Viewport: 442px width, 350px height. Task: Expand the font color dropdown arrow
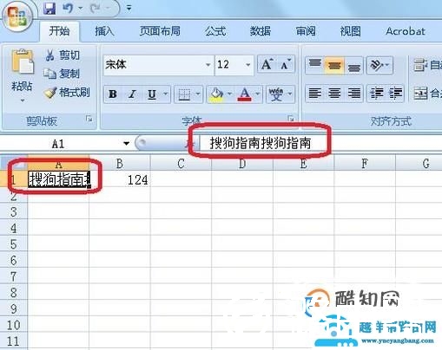[x=258, y=94]
